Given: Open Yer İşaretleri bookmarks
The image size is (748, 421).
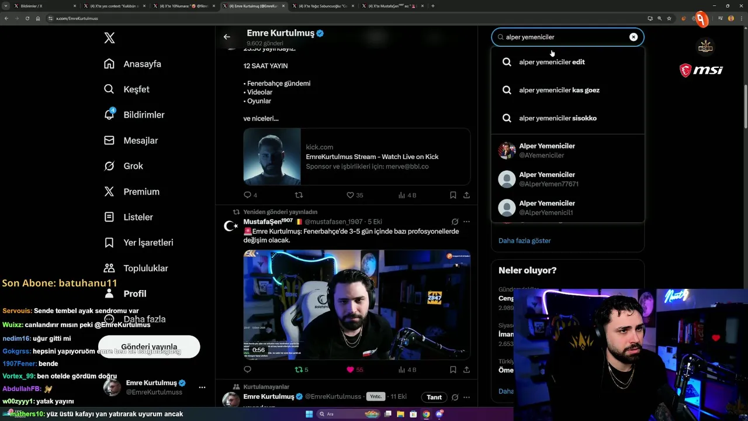Looking at the screenshot, I should pyautogui.click(x=138, y=243).
